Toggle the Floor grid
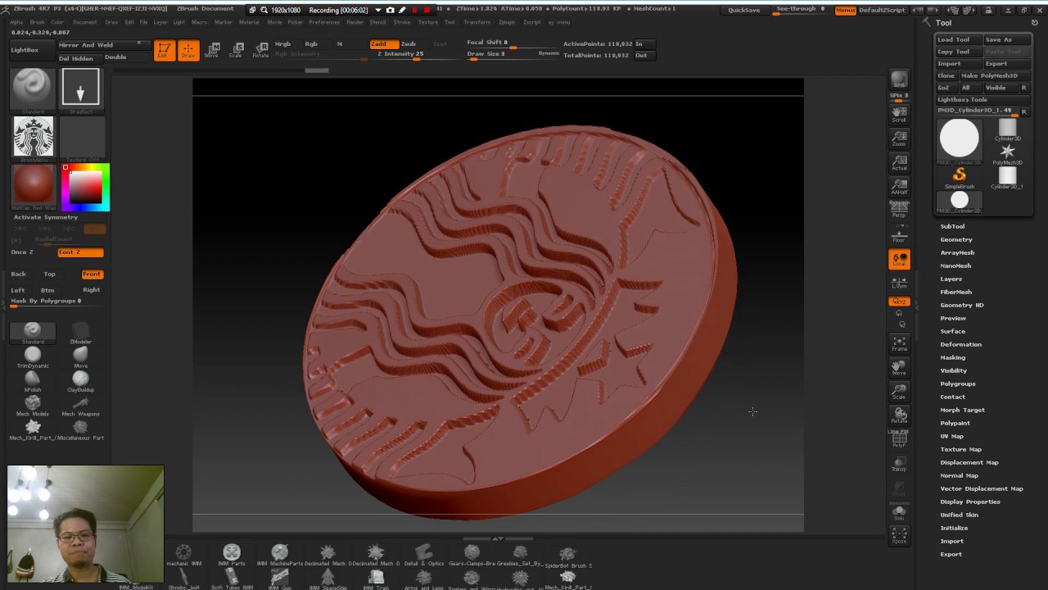The width and height of the screenshot is (1048, 590). point(899,234)
